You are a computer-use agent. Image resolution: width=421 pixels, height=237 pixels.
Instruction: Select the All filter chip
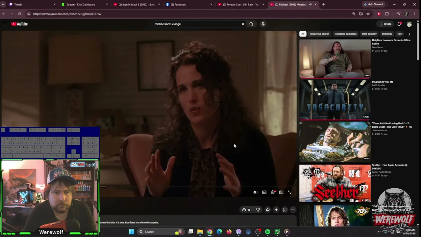pyautogui.click(x=303, y=34)
